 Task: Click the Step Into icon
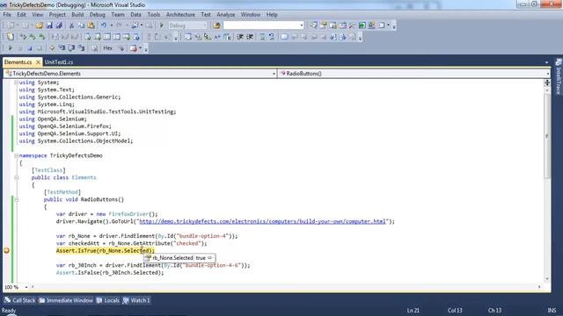[x=62, y=48]
